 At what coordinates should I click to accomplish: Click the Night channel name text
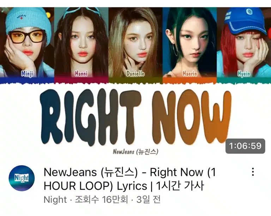point(55,200)
